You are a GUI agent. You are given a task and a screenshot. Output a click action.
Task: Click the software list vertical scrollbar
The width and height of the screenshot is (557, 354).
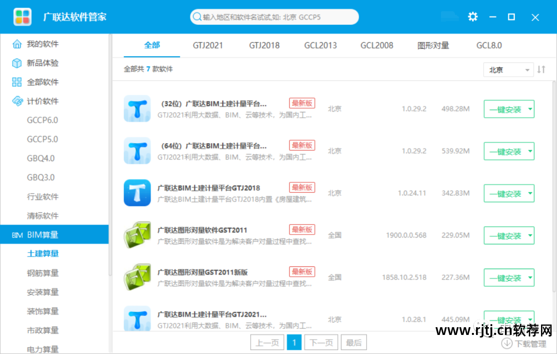click(x=554, y=187)
